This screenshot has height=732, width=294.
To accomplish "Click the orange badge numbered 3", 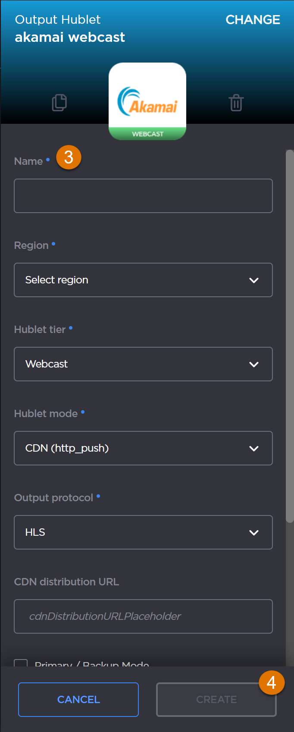I will pos(69,158).
